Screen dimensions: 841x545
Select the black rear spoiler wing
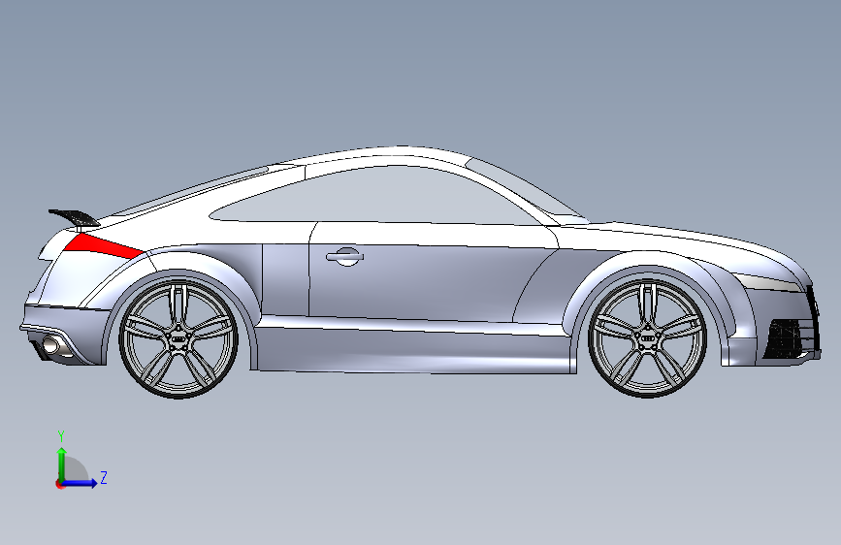click(x=74, y=216)
